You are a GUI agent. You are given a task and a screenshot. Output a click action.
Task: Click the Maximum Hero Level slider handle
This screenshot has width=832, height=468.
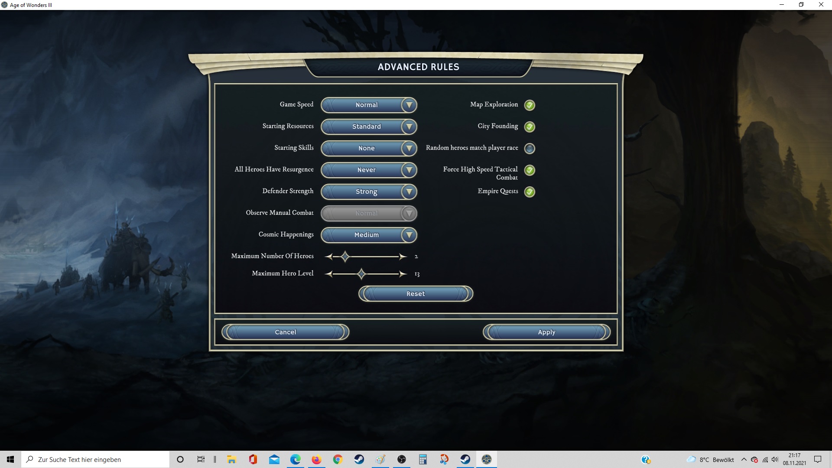pos(361,274)
